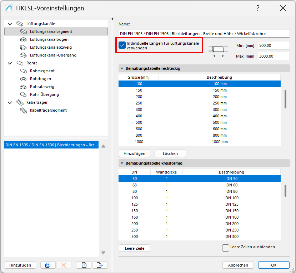Click the Wanddicke column header
Image resolution: width=296 pixels, height=273 pixels.
[x=166, y=172]
